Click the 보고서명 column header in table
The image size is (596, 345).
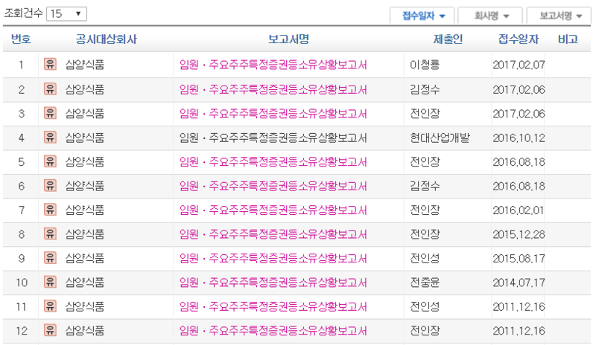pos(288,39)
